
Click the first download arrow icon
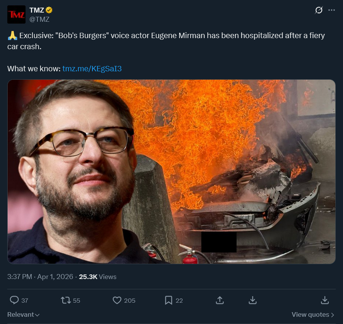point(252,300)
